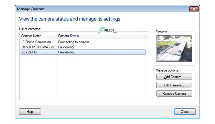The width and height of the screenshot is (215, 124).
Task: Click the Close button at the bottom
Action: point(185,111)
